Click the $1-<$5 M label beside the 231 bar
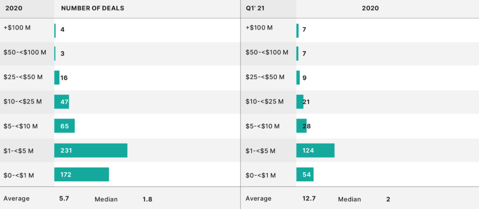The image size is (479, 209). pyautogui.click(x=19, y=151)
